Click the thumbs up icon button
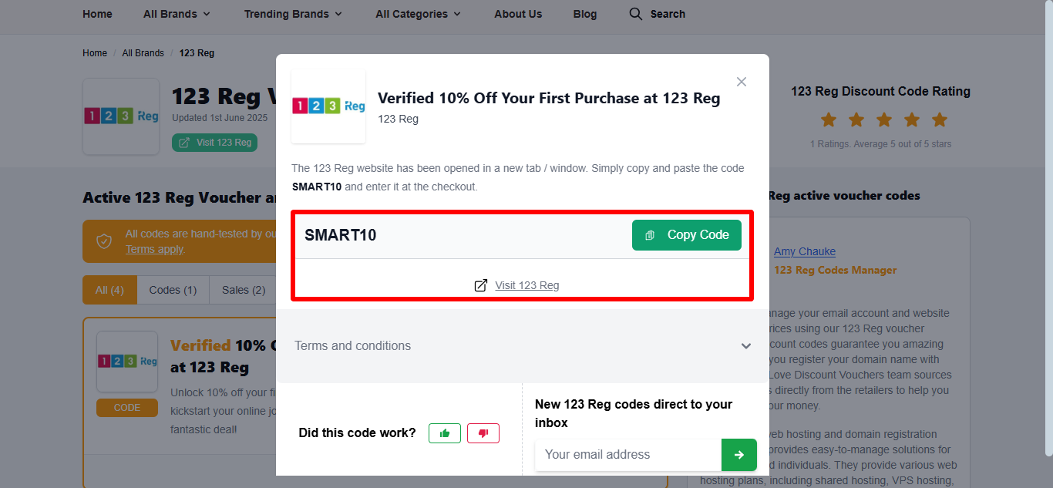 (x=445, y=433)
